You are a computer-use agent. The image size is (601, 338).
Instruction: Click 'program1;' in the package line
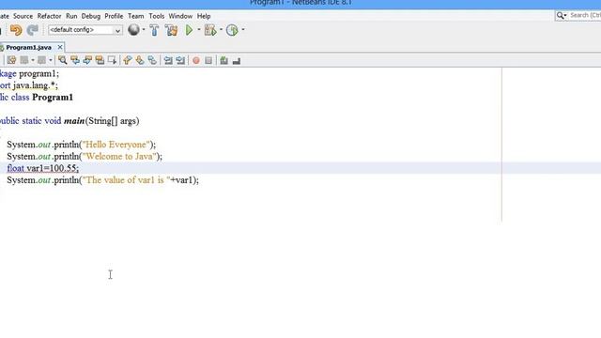pos(39,73)
